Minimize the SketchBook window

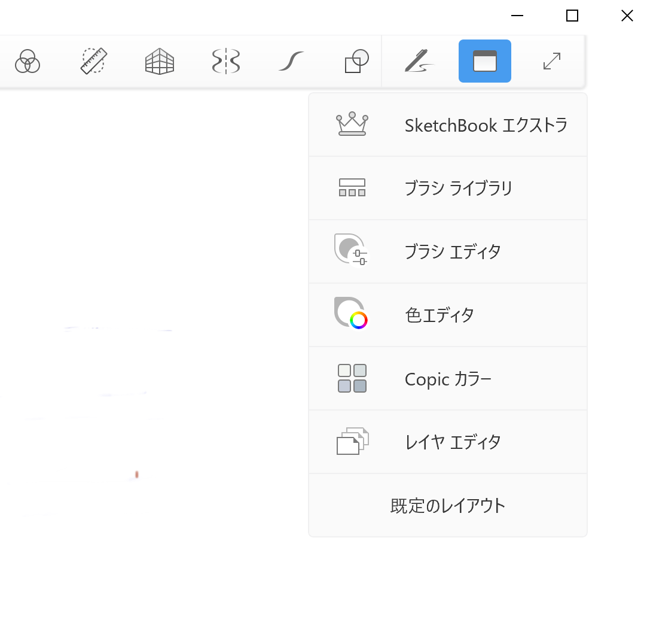coord(517,16)
